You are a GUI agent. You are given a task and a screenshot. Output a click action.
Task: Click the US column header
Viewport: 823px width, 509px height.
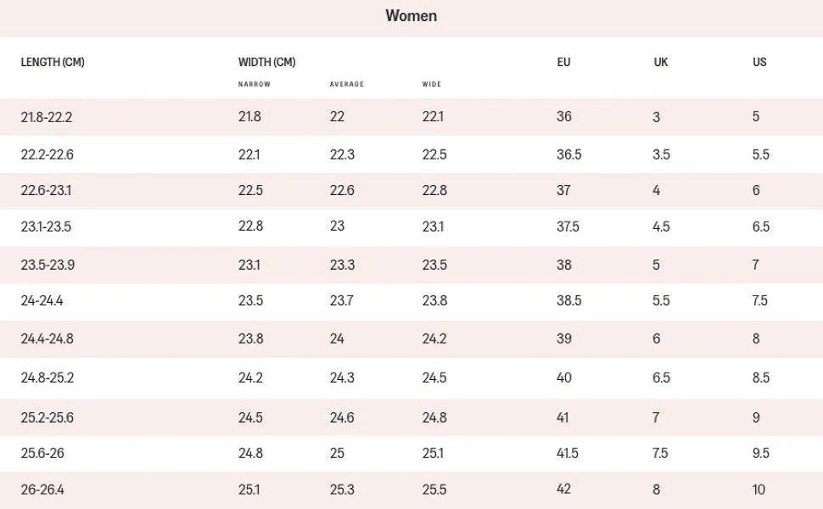coord(759,62)
